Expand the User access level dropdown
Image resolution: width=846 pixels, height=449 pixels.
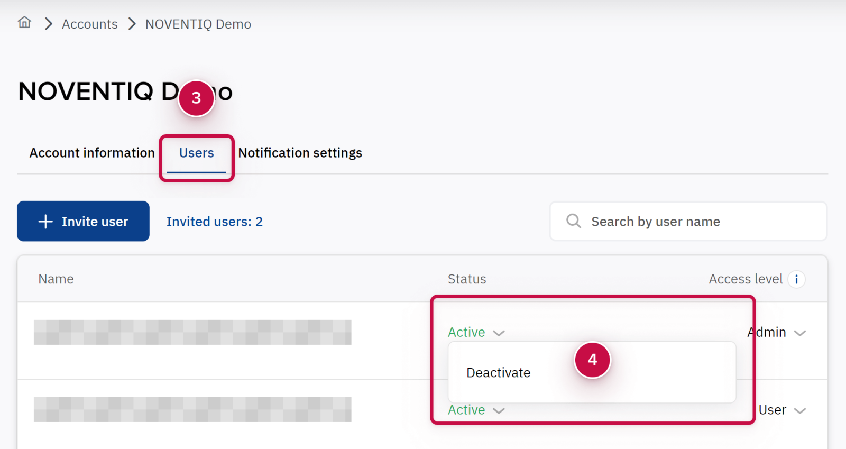tap(781, 410)
